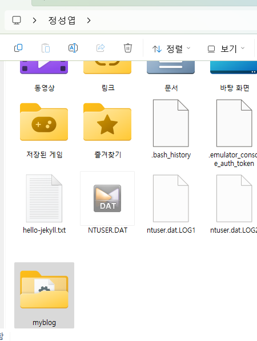
Task: Click the share arrow icon
Action: tap(101, 48)
